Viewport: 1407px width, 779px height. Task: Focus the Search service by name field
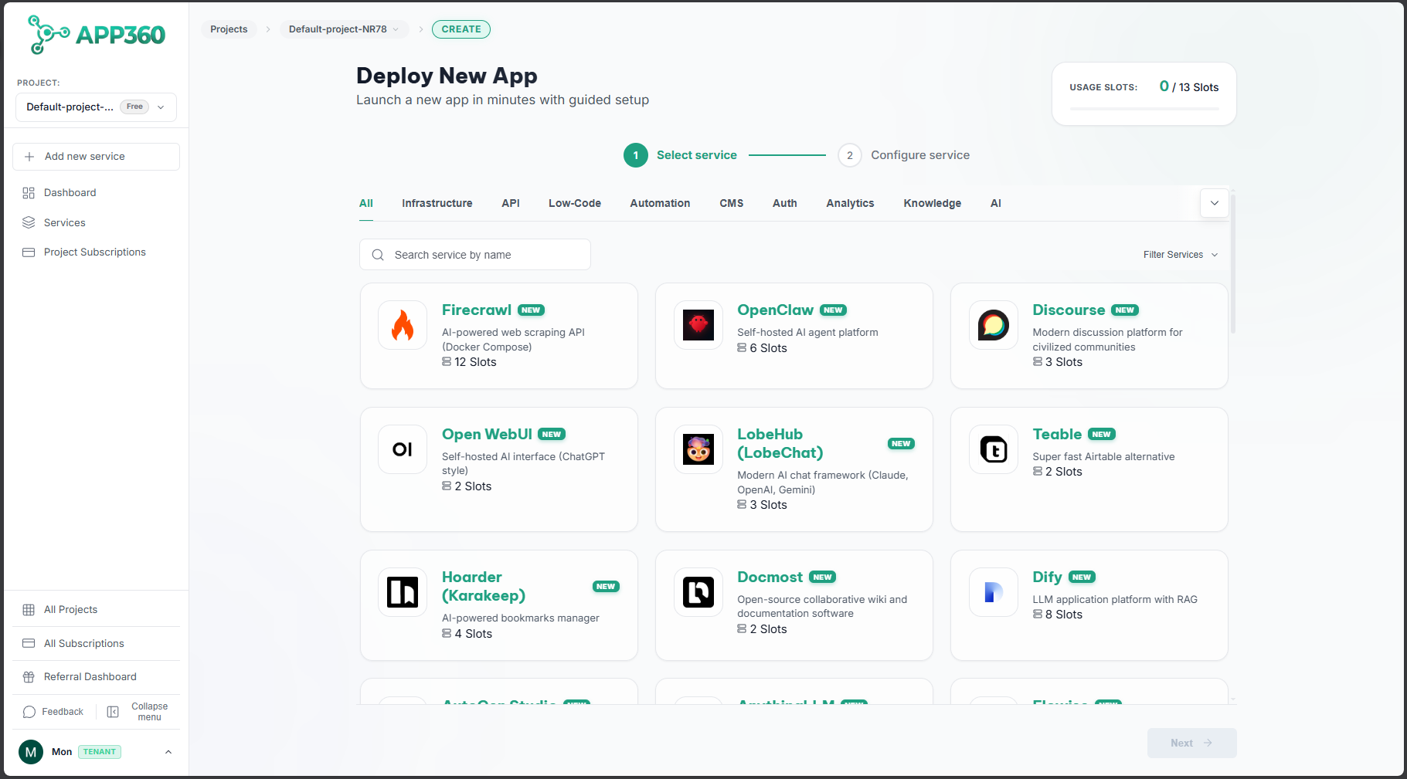point(475,255)
